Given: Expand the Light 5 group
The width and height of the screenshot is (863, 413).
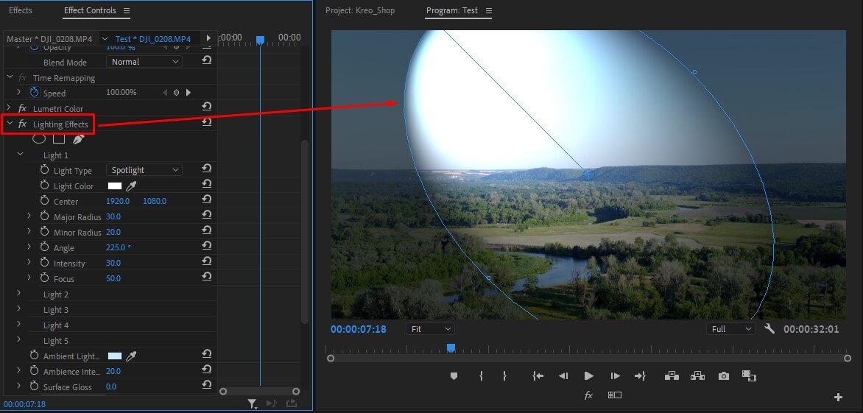Looking at the screenshot, I should tap(18, 339).
